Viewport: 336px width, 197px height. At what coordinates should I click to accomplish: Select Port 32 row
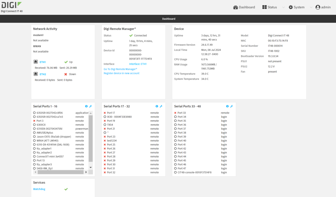click(x=131, y=172)
